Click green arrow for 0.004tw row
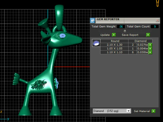163x122 pixels. coord(150,48)
